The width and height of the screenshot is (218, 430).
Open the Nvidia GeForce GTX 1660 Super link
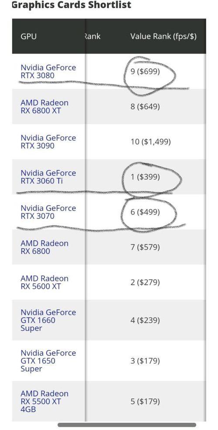(48, 320)
